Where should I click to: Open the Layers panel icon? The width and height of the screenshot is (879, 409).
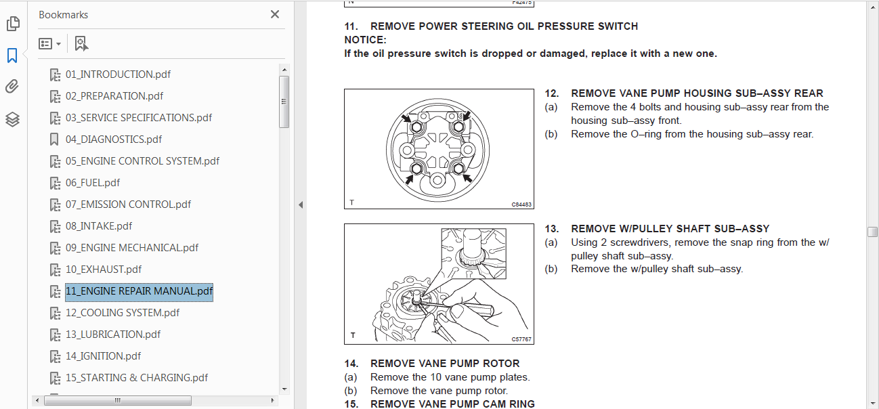tap(12, 119)
